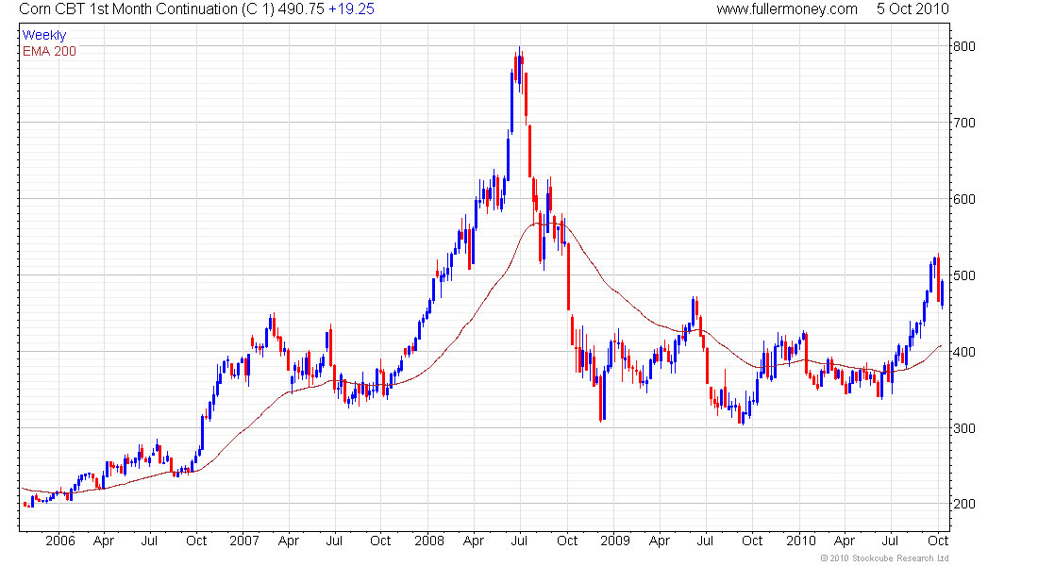
Task: Click the 2006 year label on time axis
Action: [x=60, y=541]
